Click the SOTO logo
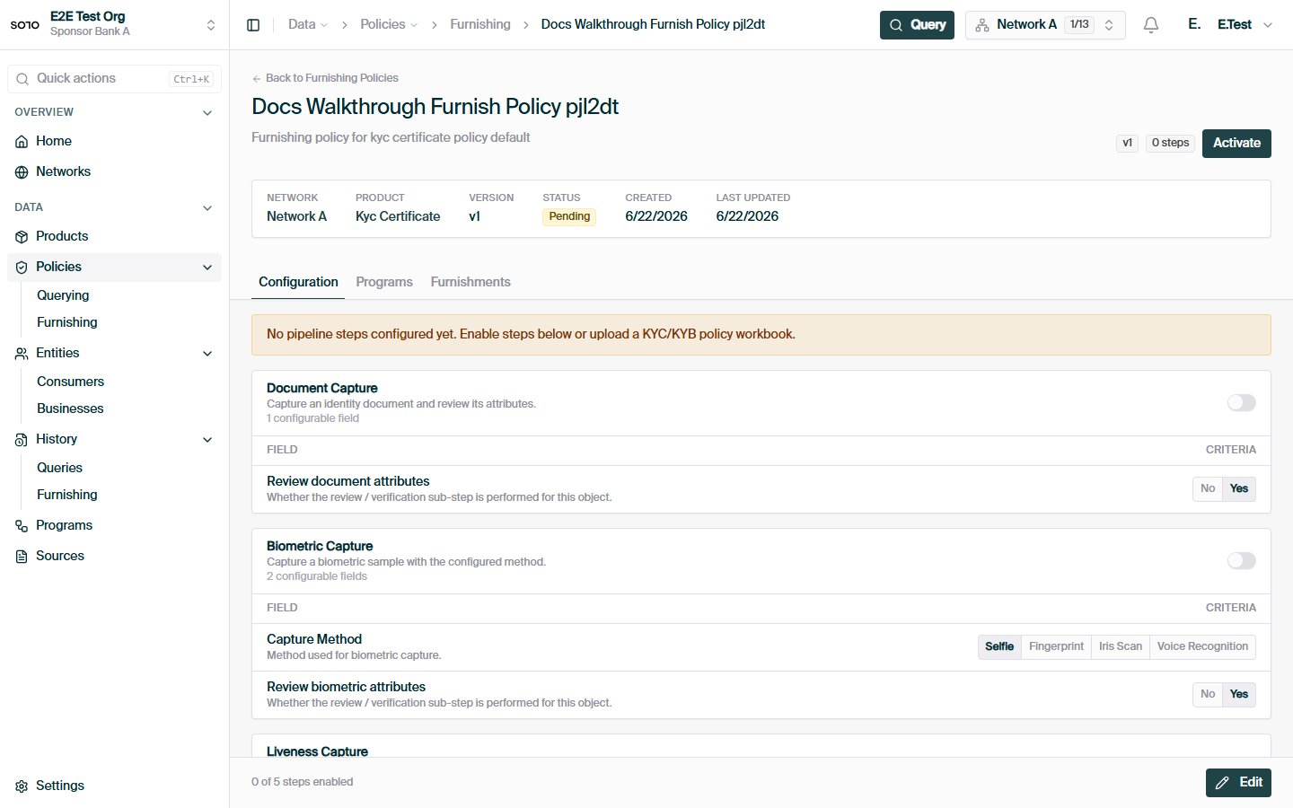The image size is (1293, 808). (25, 24)
